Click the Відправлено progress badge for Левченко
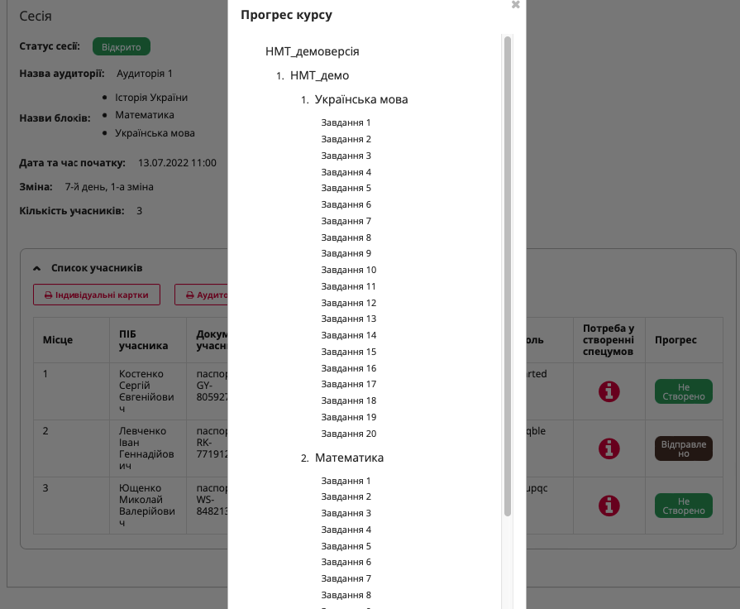 click(x=684, y=448)
